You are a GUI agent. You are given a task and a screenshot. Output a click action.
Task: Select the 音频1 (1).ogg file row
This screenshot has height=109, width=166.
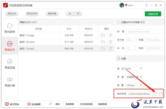[66, 35]
